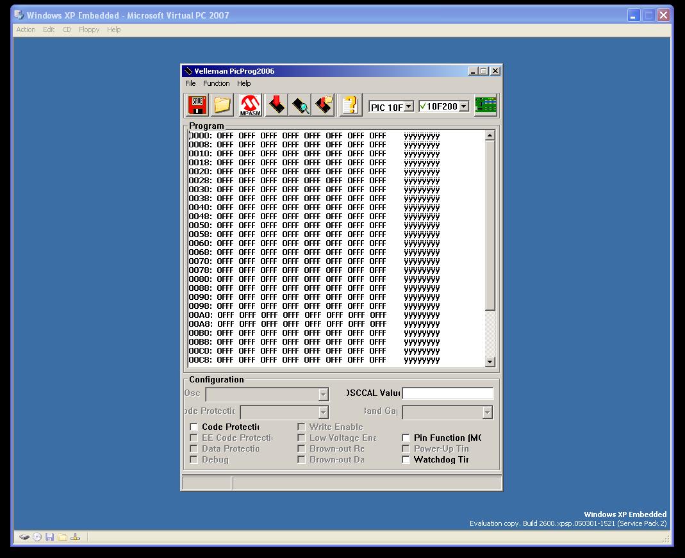Close the Virtual PC 2007 window
685x558 pixels.
(663, 16)
